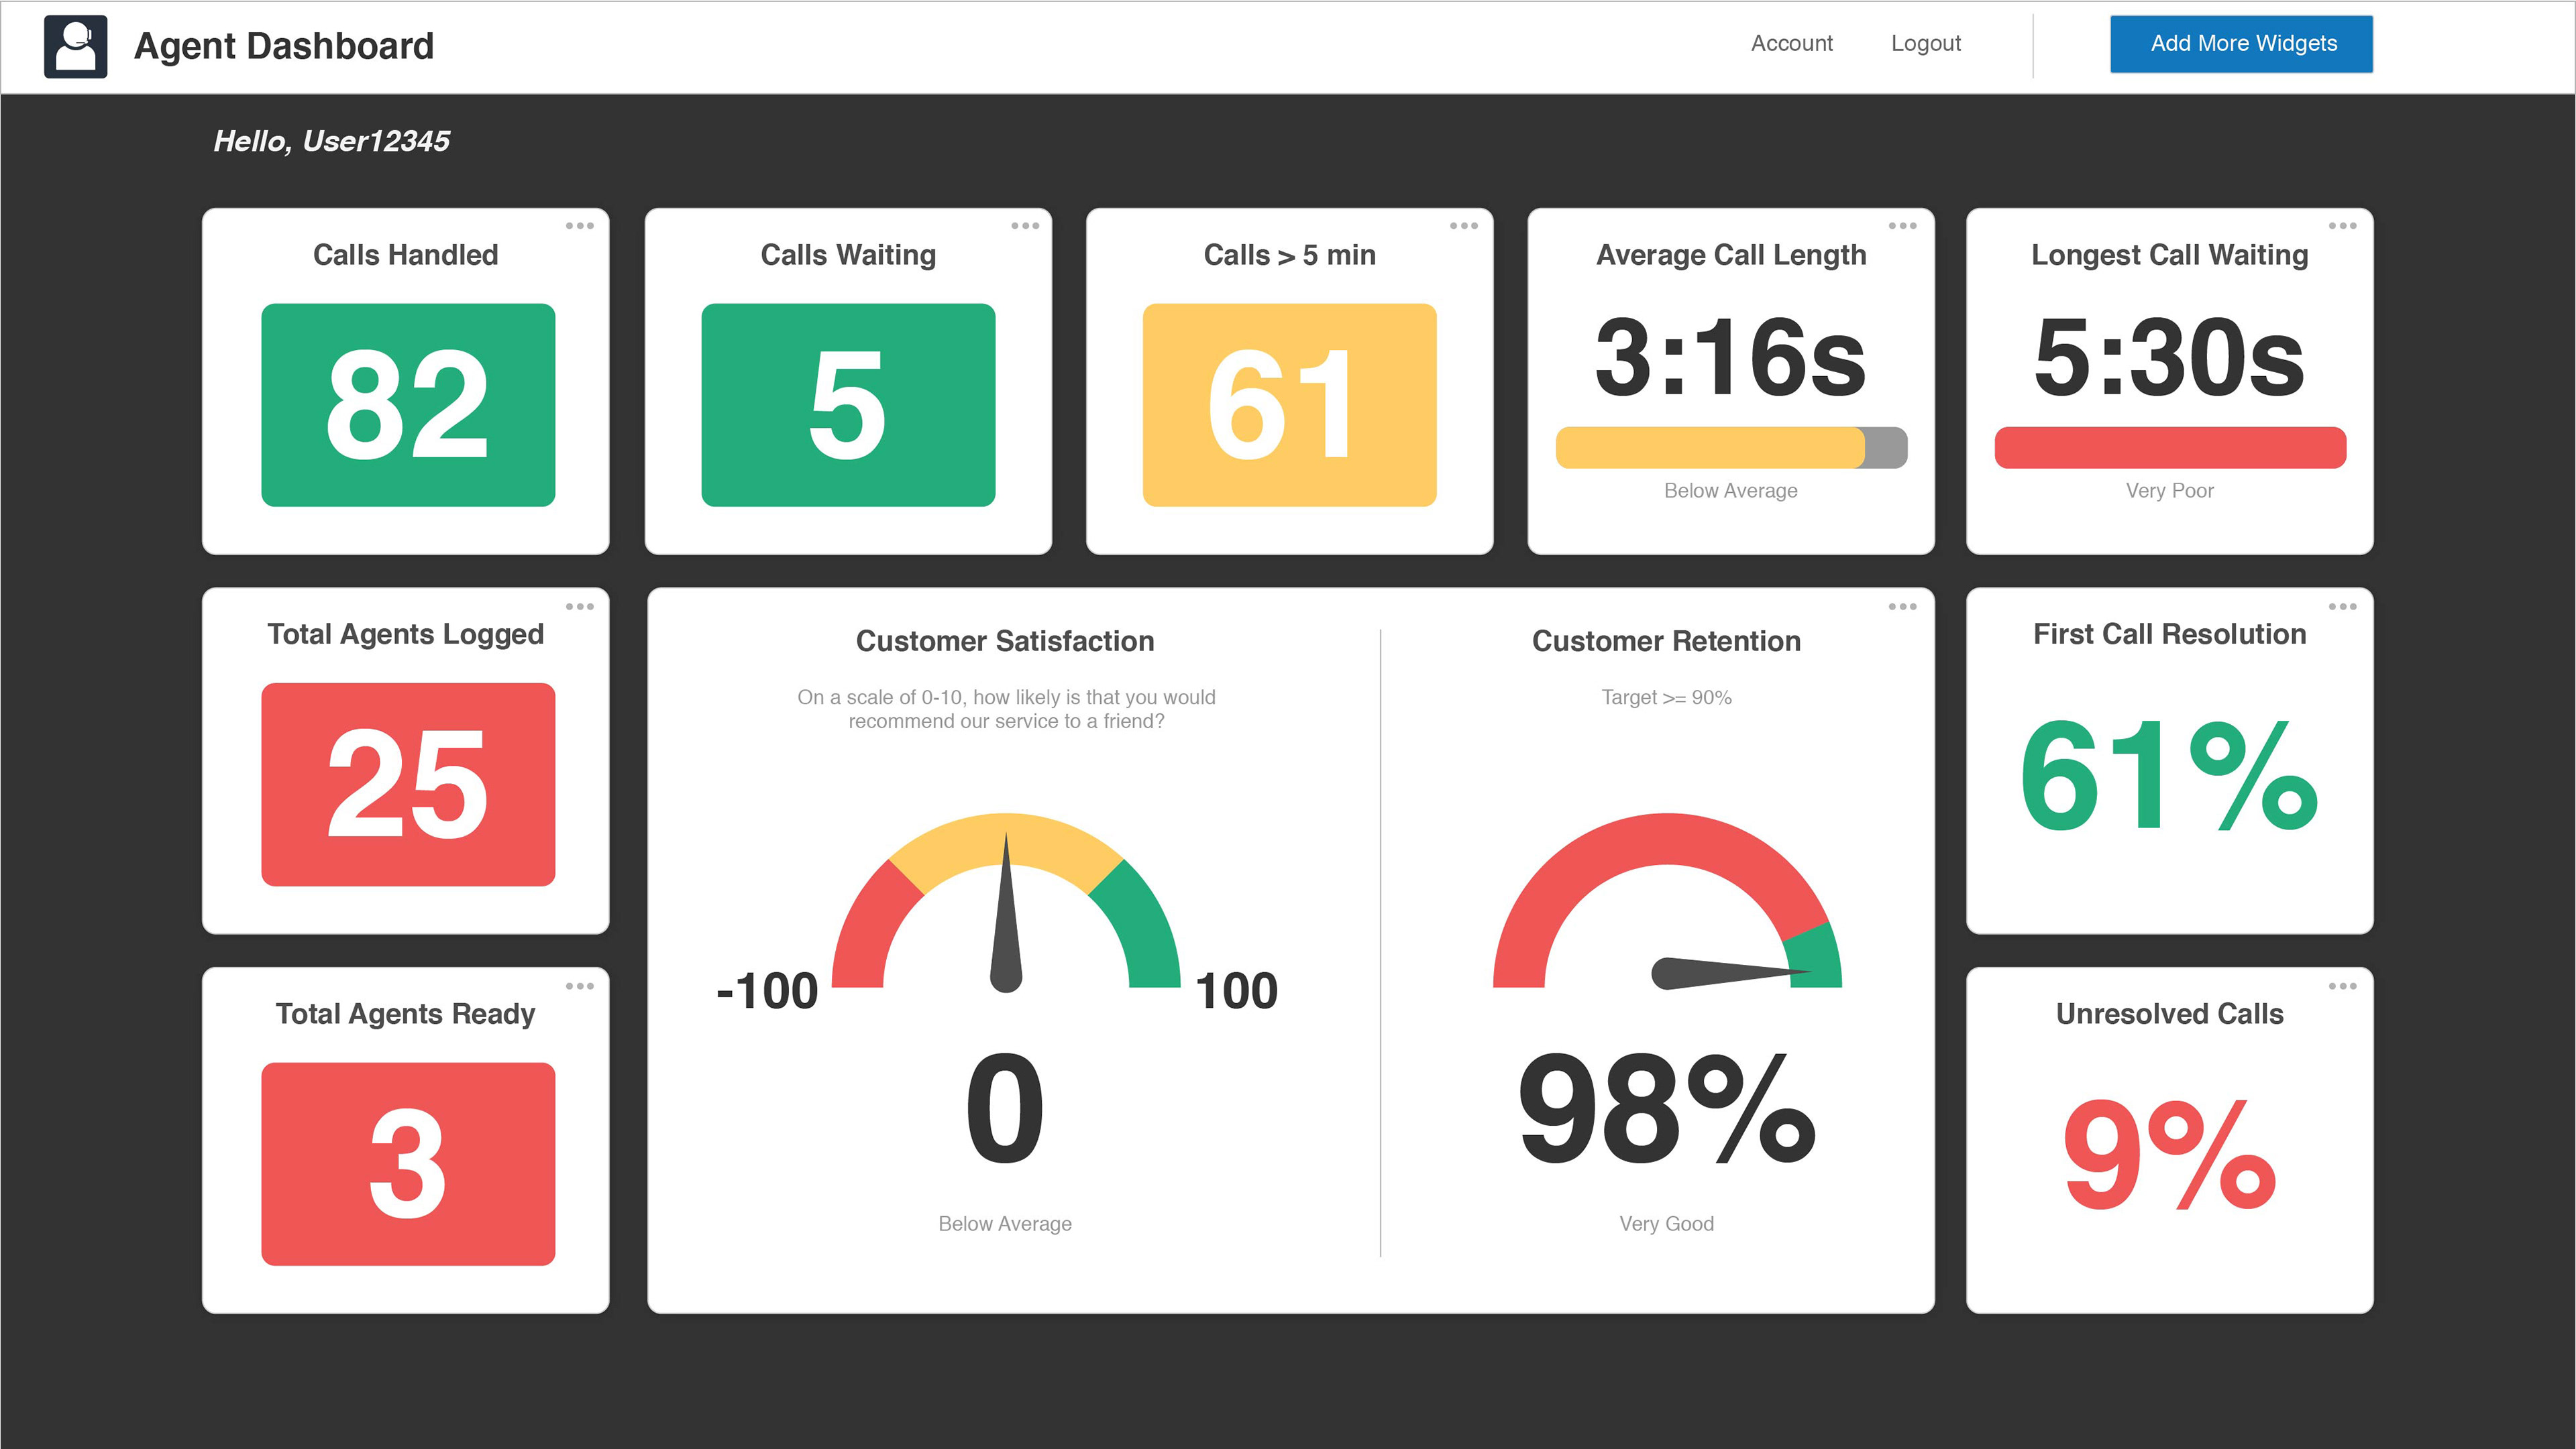The image size is (2576, 1449).
Task: Open Customer Satisfaction panel options menu
Action: (x=1902, y=607)
